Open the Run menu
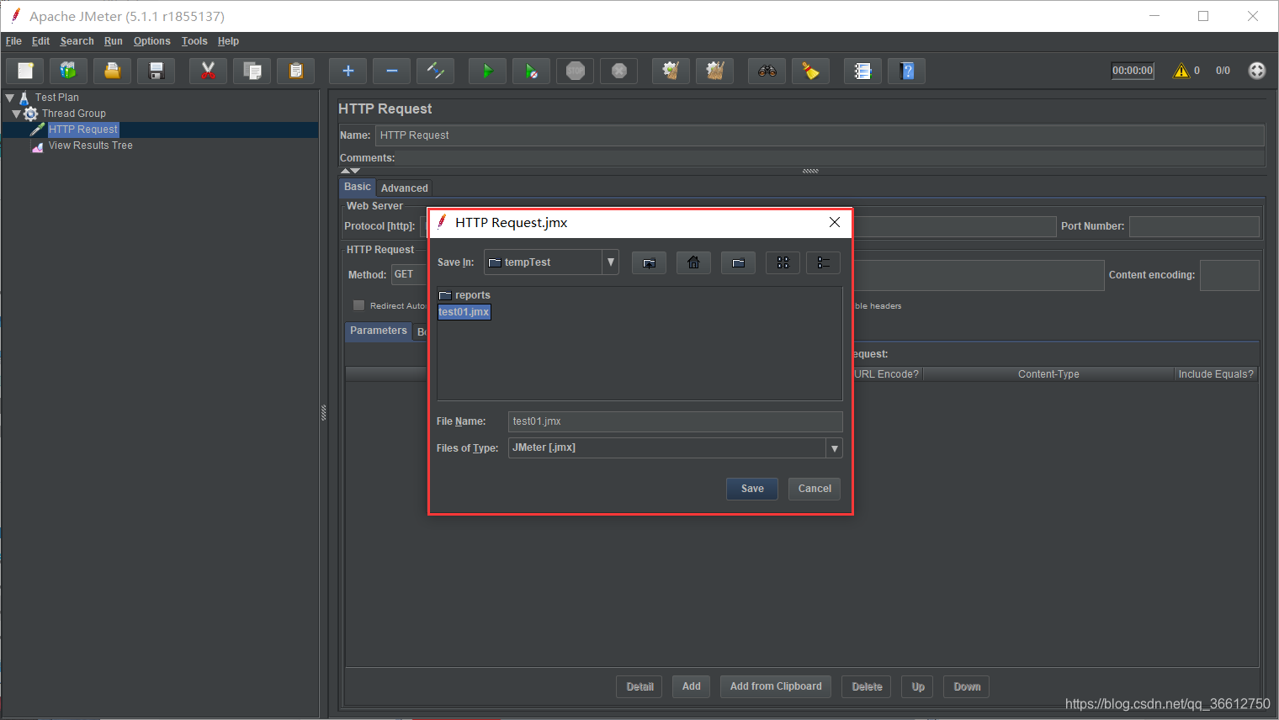 (114, 41)
